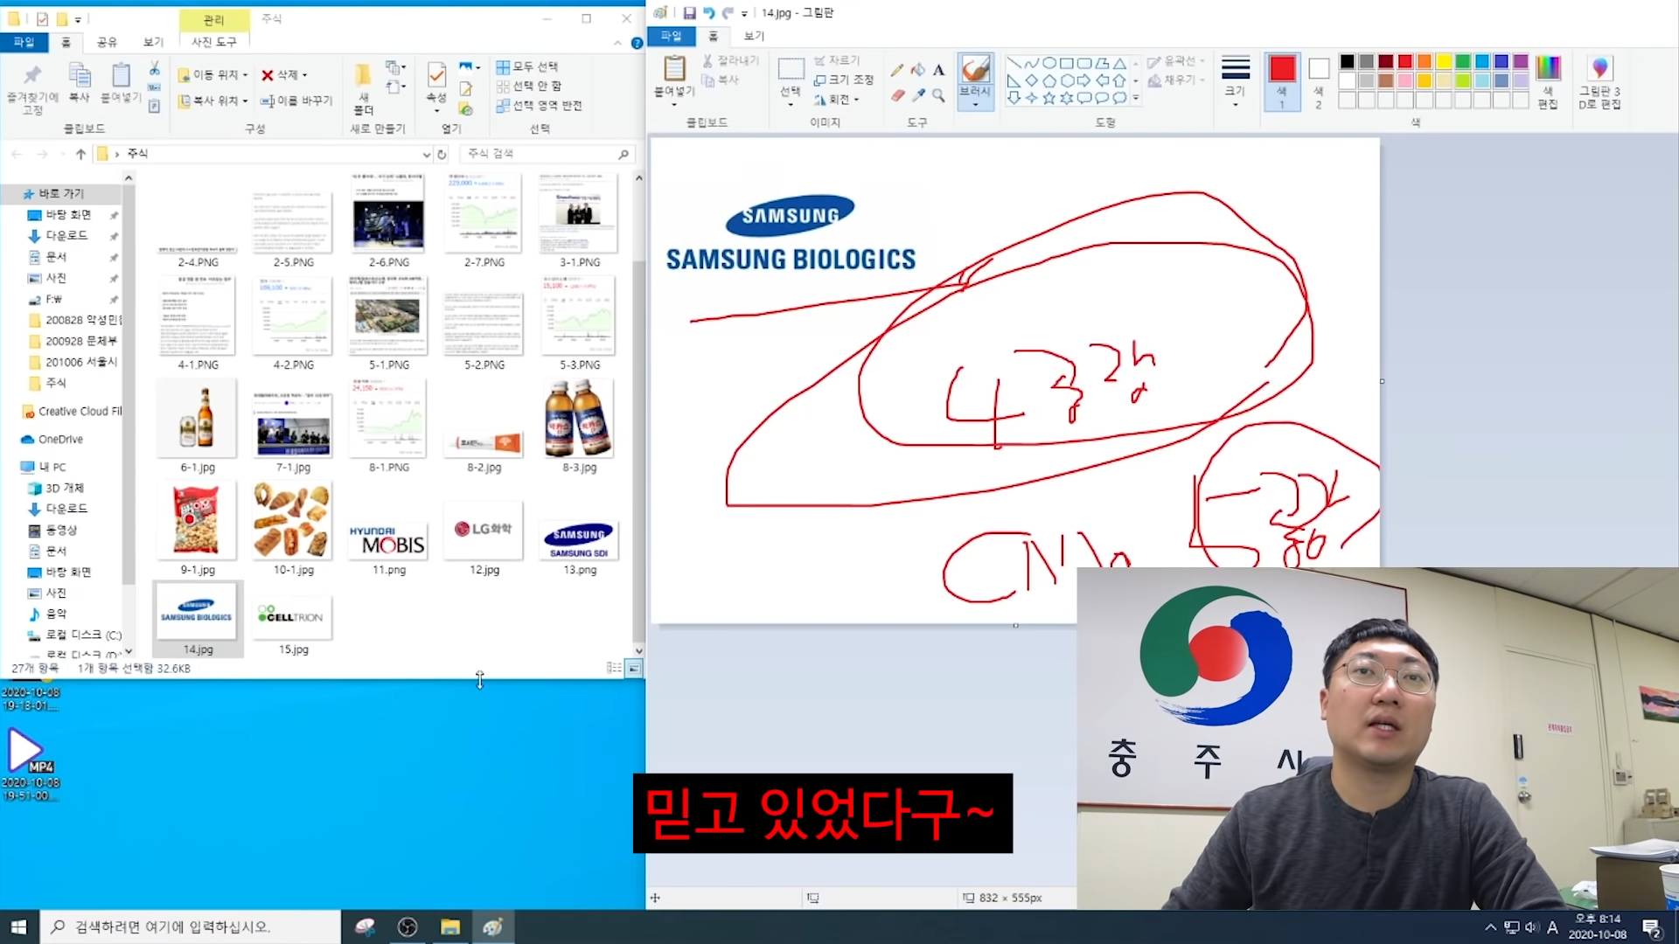Open the Paint View tab
Viewport: 1679px width, 944px height.
(754, 36)
